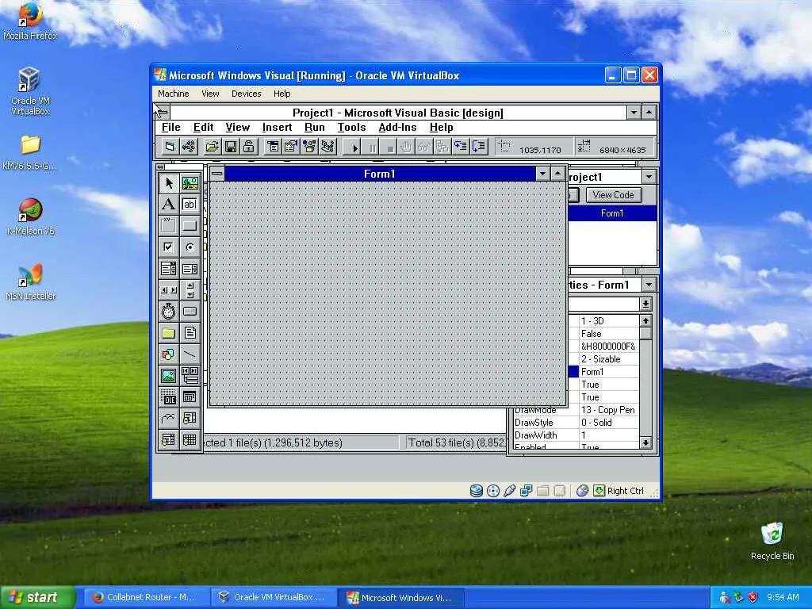
Task: Click the Object Browser toolbar icon
Action: [309, 147]
